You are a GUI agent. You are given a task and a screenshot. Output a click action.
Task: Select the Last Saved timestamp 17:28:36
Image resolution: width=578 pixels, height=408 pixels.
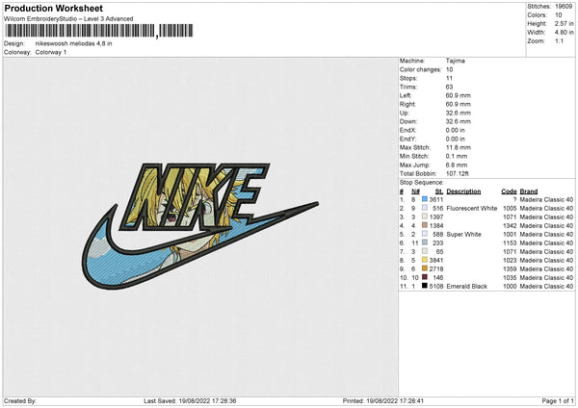coord(223,400)
